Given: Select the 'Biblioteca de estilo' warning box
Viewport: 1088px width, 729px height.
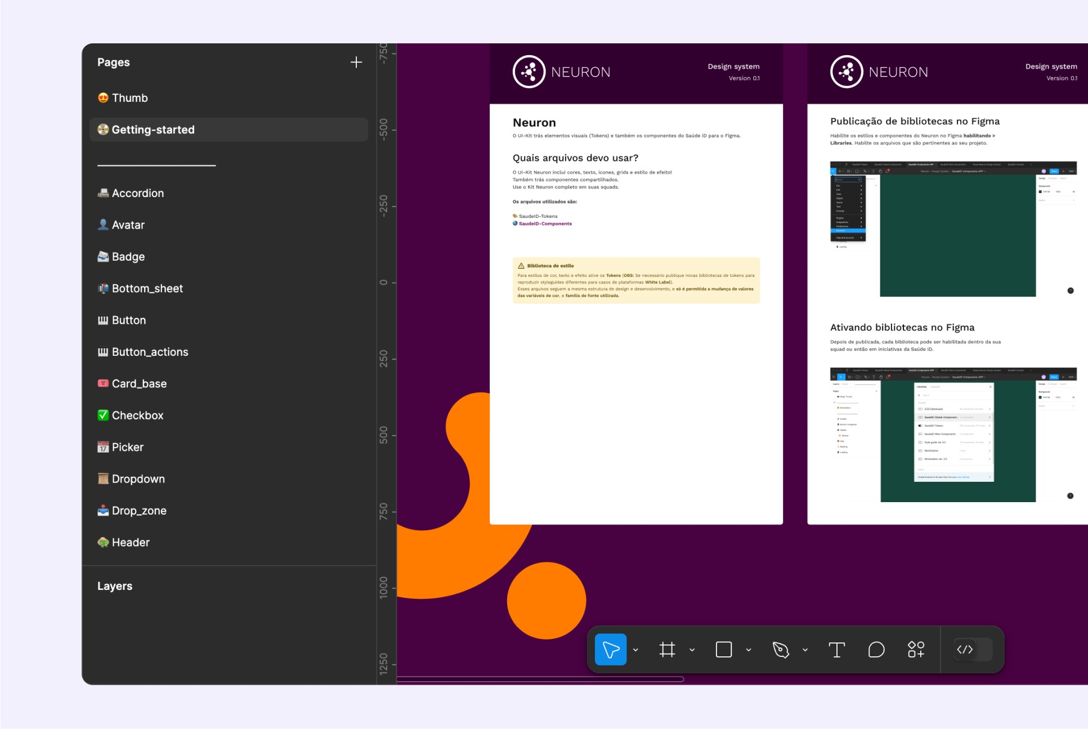Looking at the screenshot, I should [636, 280].
